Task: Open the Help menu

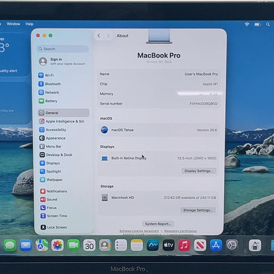Action: [29, 24]
